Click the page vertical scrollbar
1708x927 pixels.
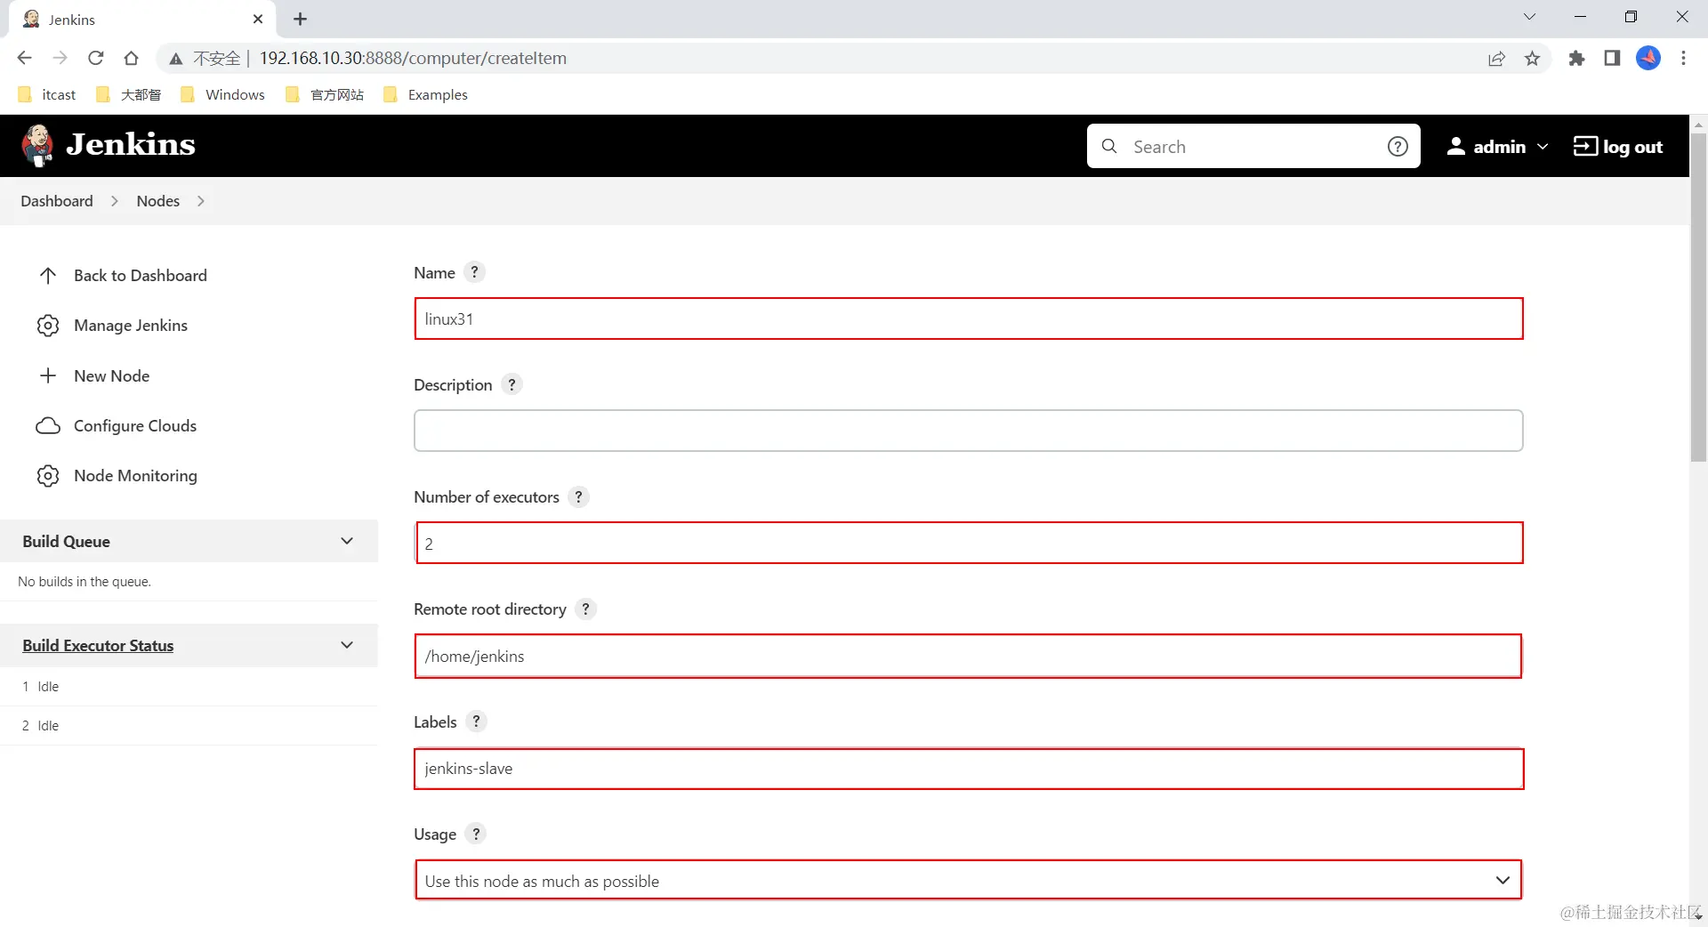tap(1698, 298)
